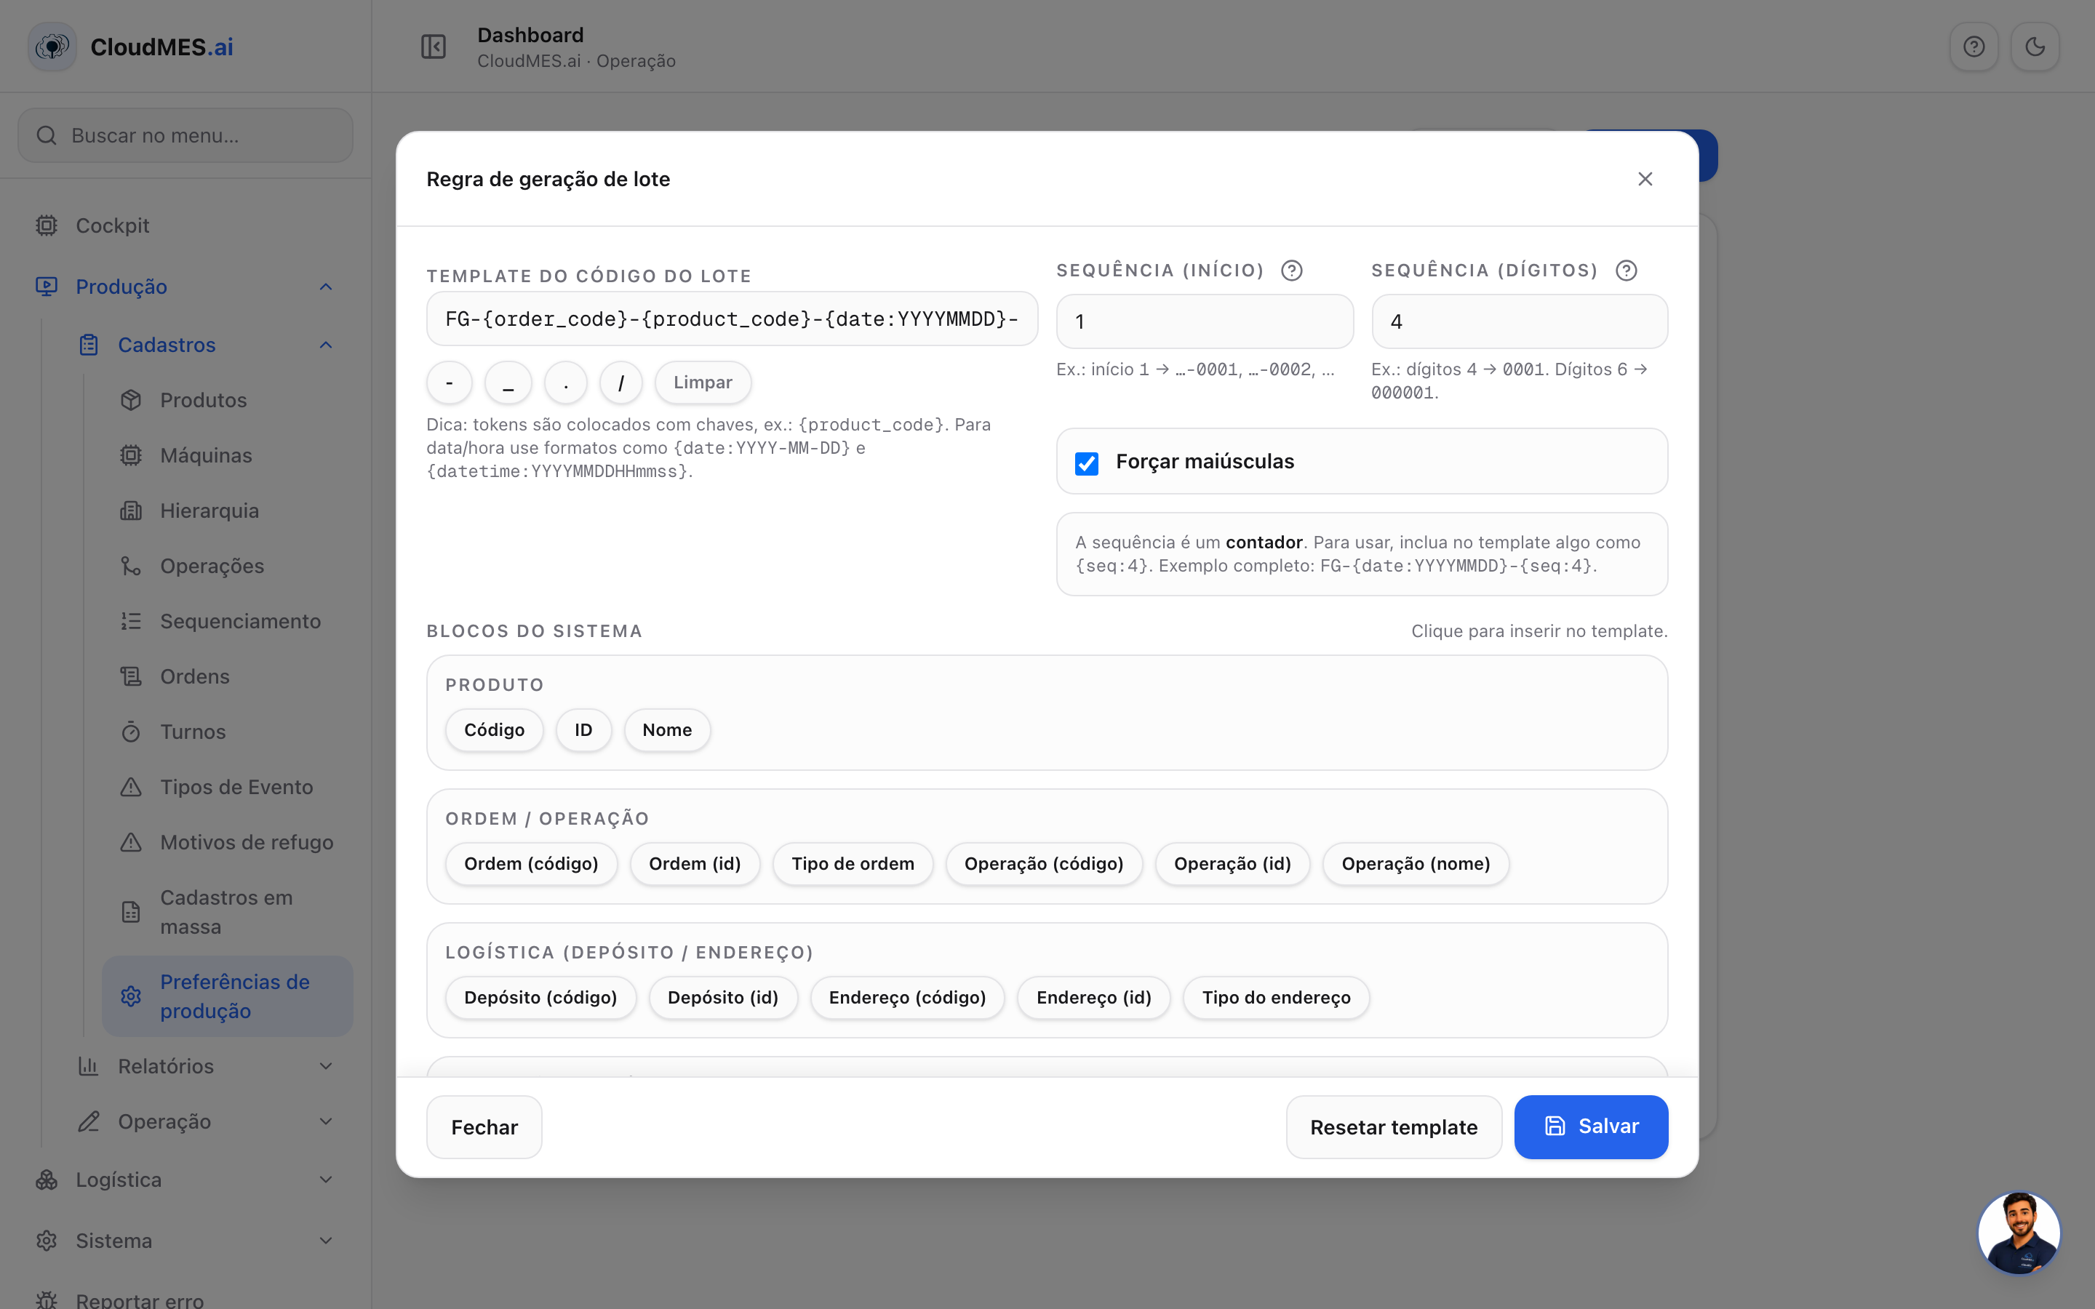Open Cockpit from the sidebar
The image size is (2095, 1309).
(x=185, y=226)
